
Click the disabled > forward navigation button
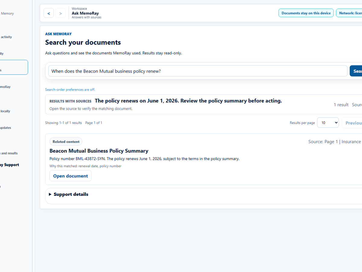point(61,13)
